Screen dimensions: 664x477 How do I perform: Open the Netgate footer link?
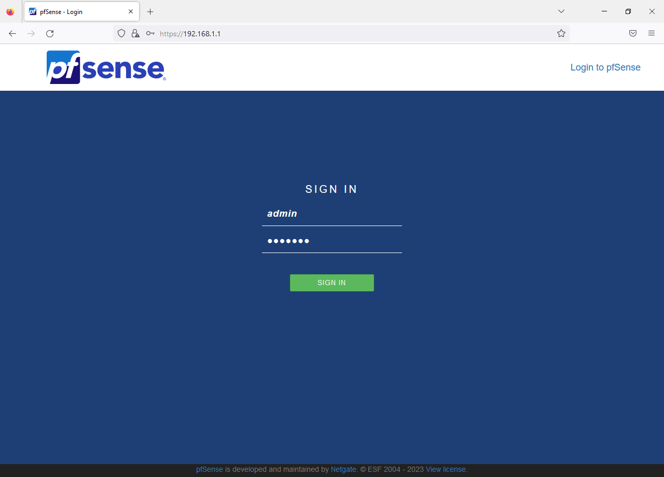tap(343, 469)
